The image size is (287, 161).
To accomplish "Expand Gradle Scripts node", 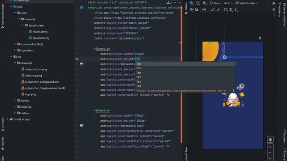I will tap(7, 119).
